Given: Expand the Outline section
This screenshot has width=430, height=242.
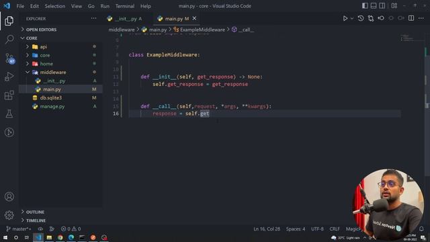Looking at the screenshot, I should 35,212.
